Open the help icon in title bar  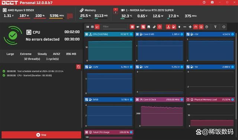(x=204, y=3)
